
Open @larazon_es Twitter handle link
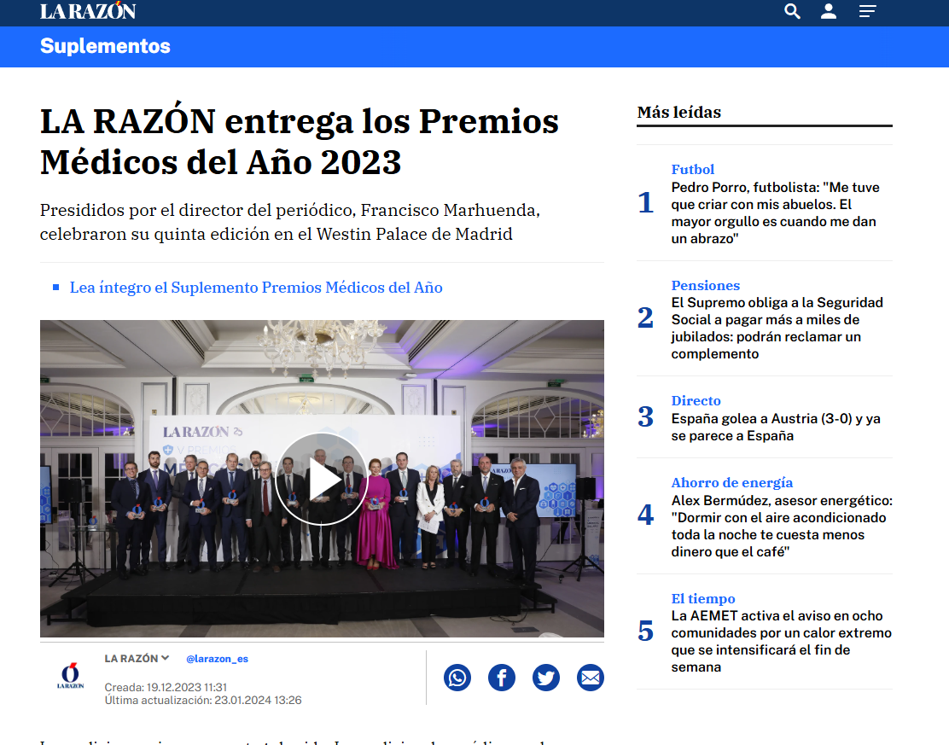click(217, 659)
